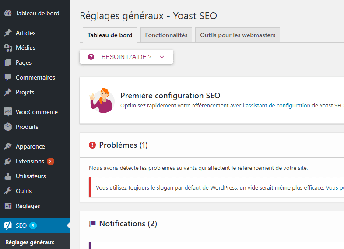Click the Réglages sliders icon
The height and width of the screenshot is (249, 344).
tap(8, 206)
